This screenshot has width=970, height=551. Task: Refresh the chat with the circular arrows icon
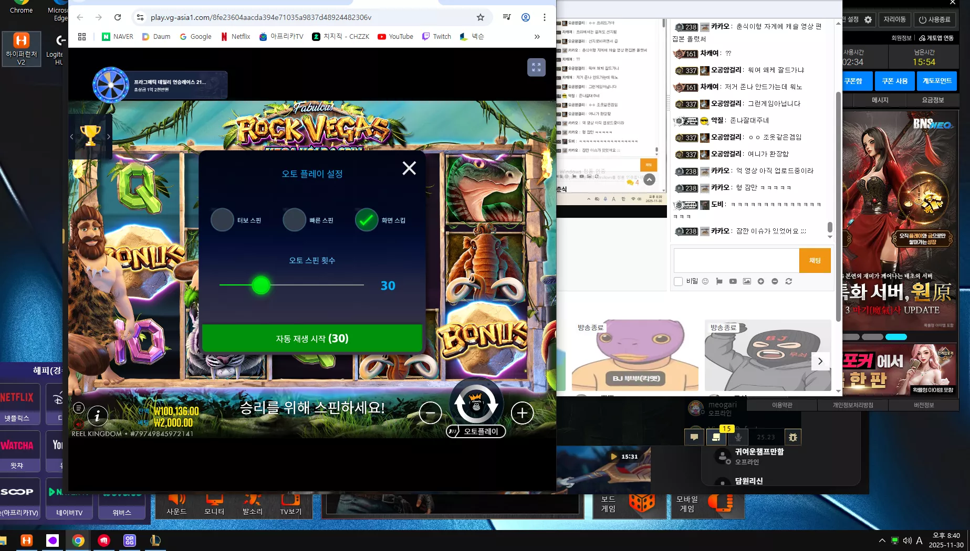(x=788, y=281)
